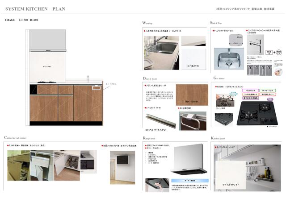Click the towel hanger handle photo
Viewport: 286px width, 202px height.
[190, 120]
